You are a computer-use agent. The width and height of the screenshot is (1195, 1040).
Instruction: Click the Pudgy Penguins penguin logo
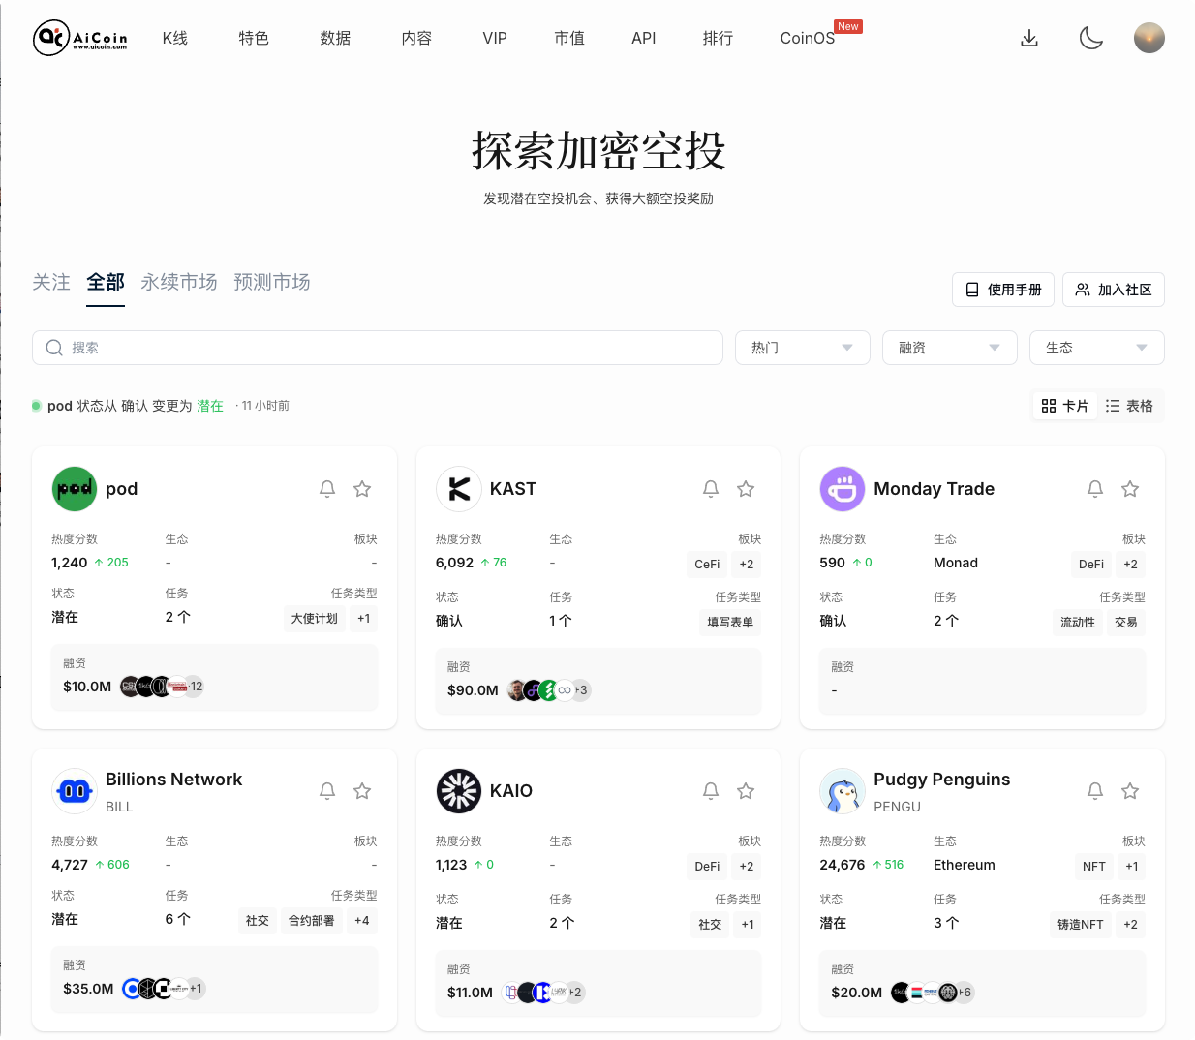pos(843,791)
